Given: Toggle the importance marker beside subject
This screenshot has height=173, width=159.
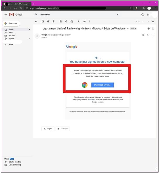Looking at the screenshot, I should coord(128,28).
